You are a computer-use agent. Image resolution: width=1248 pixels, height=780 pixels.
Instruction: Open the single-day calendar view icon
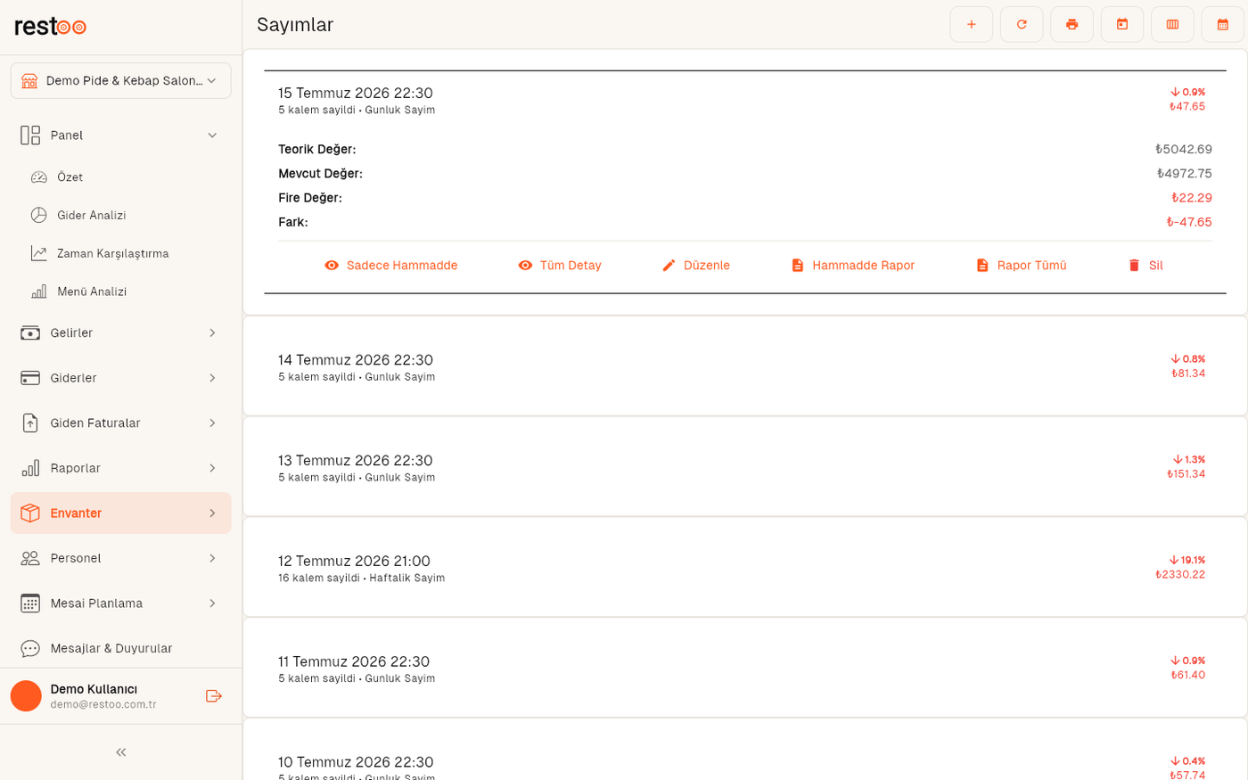coord(1122,24)
